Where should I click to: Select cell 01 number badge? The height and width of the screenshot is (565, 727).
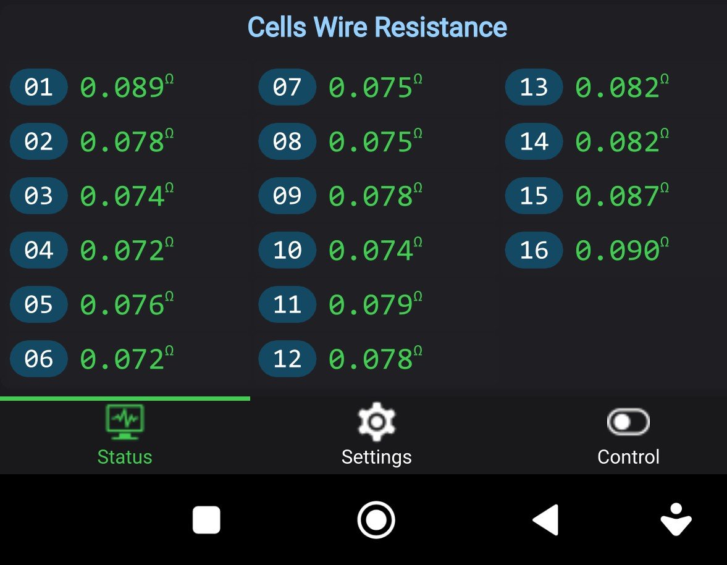point(39,87)
